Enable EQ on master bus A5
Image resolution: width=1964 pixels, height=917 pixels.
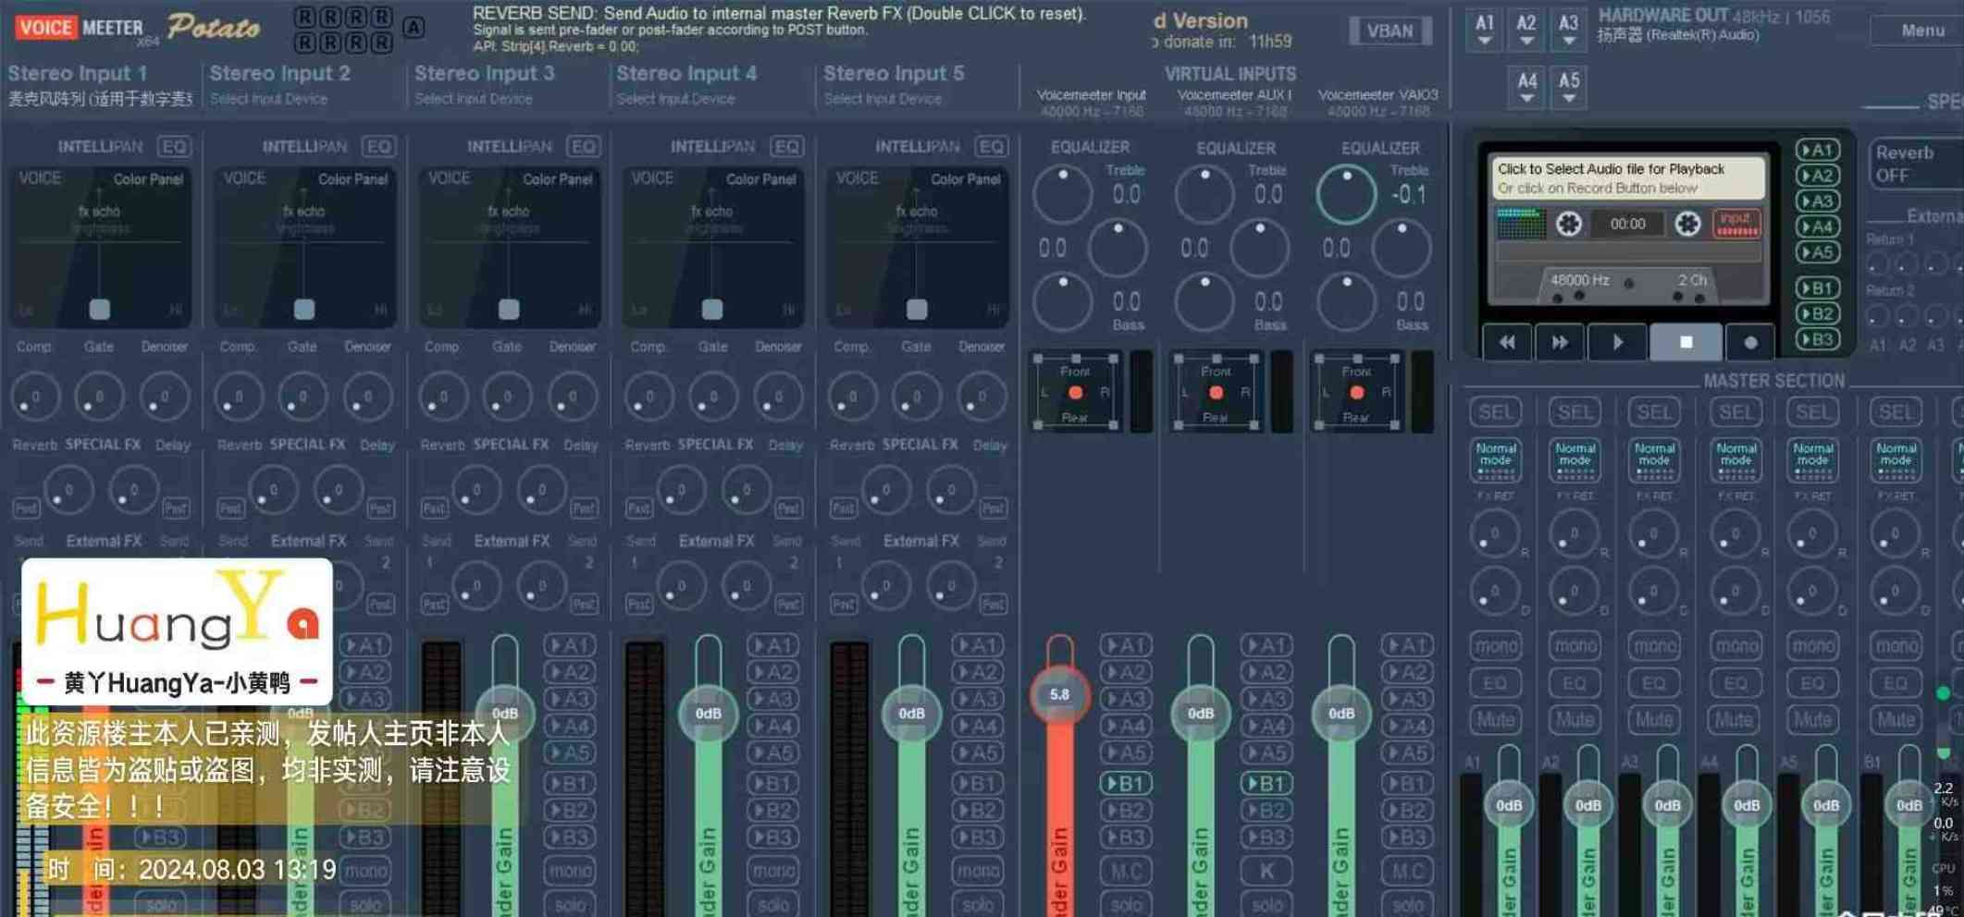coord(1813,683)
